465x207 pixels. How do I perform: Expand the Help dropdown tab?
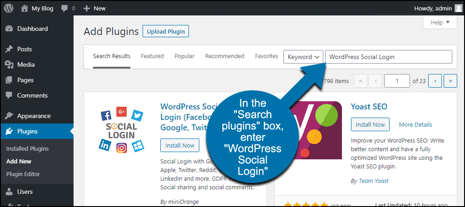coord(440,22)
